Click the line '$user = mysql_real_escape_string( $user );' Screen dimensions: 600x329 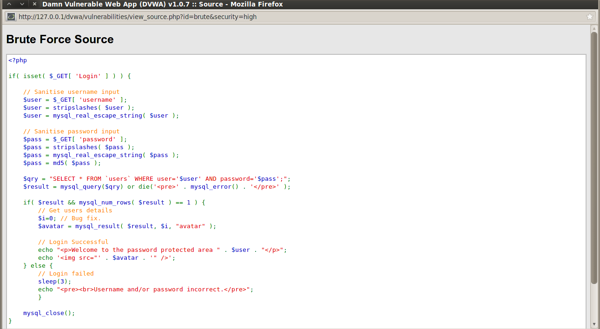[101, 115]
